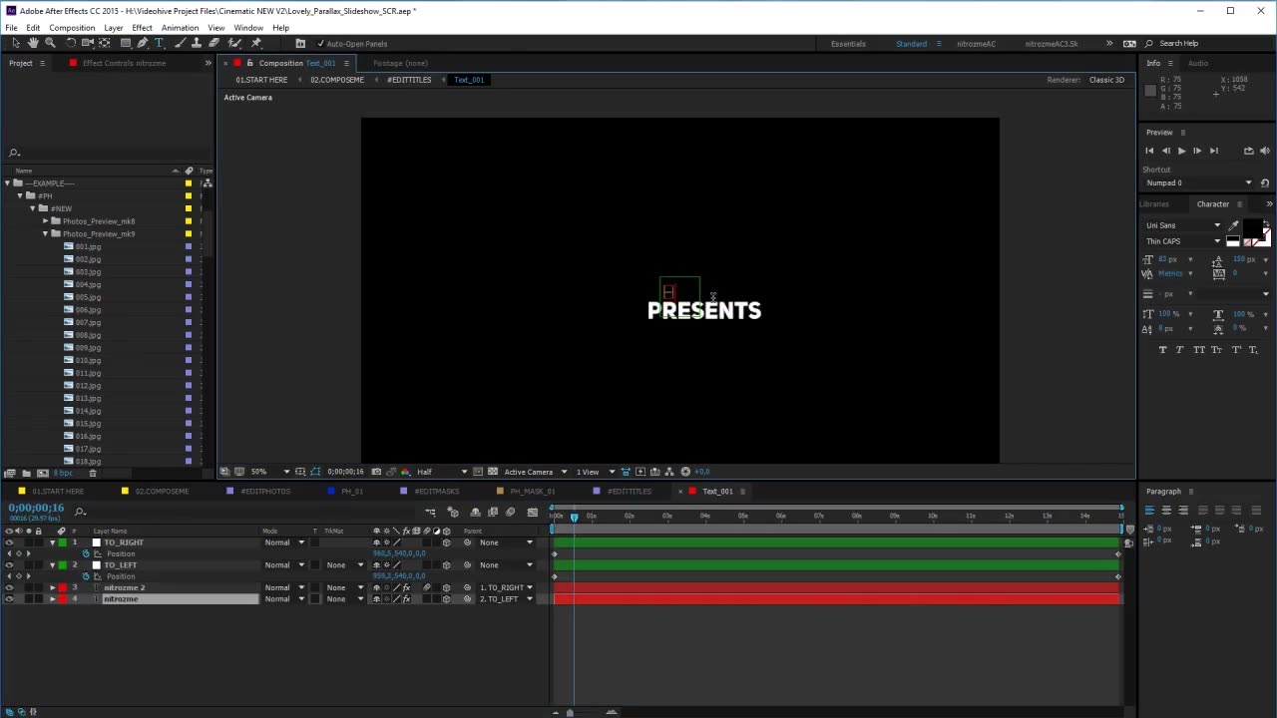Switch to Libraries panel tab
Viewport: 1277px width, 718px height.
pyautogui.click(x=1154, y=204)
